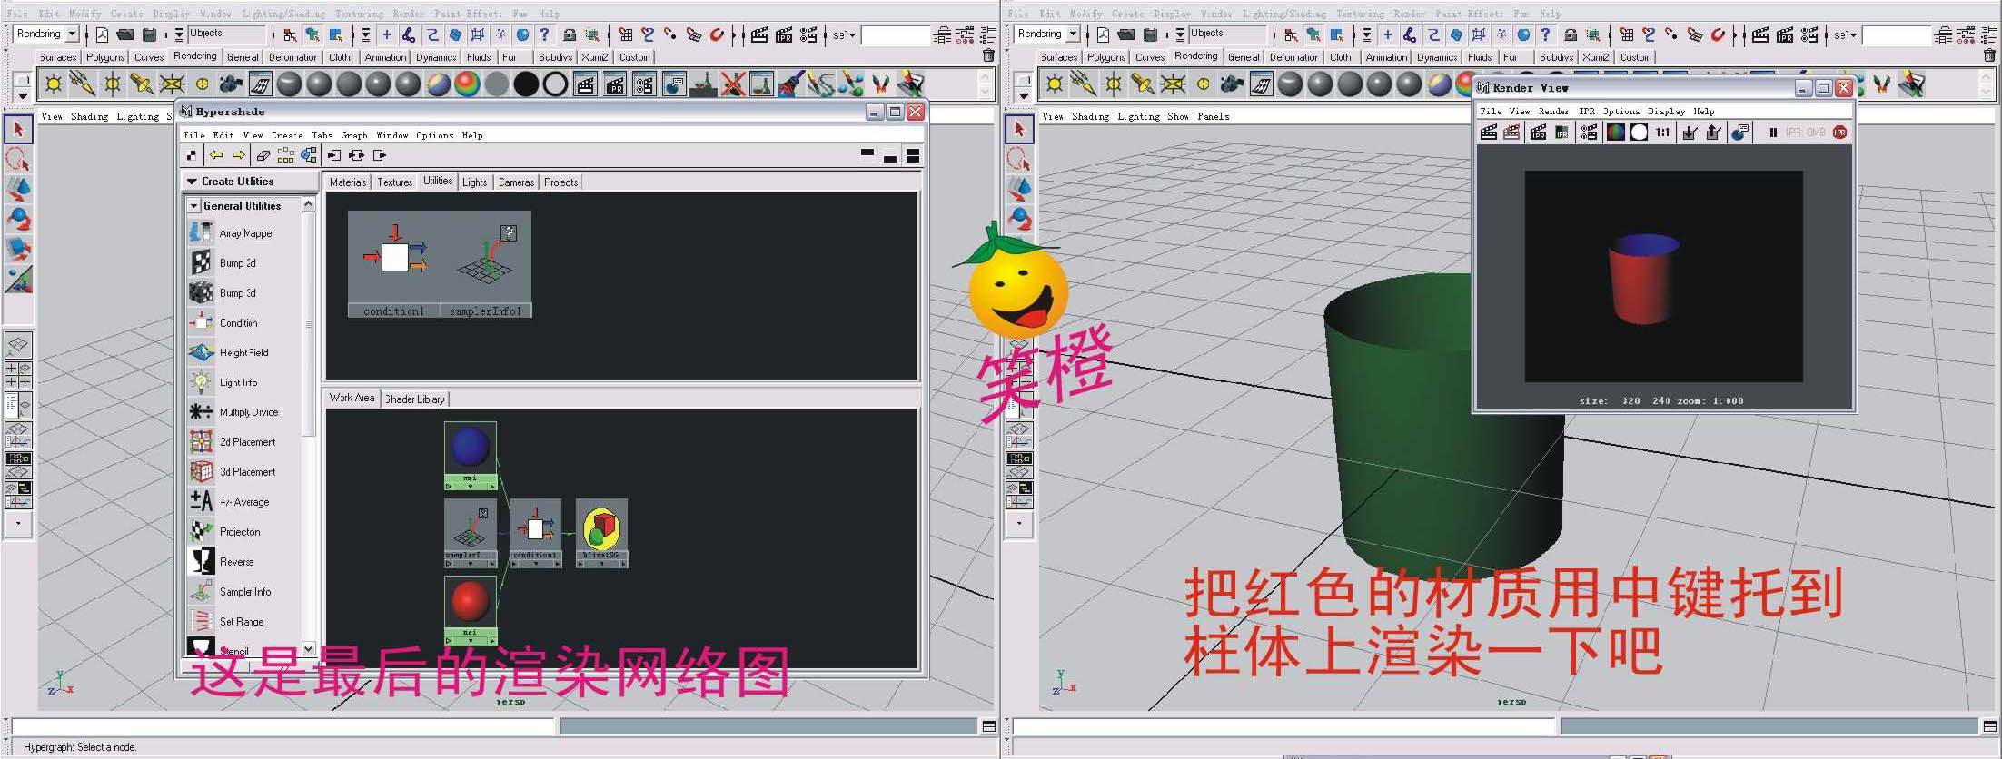
Task: Create a Projection utility node
Action: tap(225, 532)
